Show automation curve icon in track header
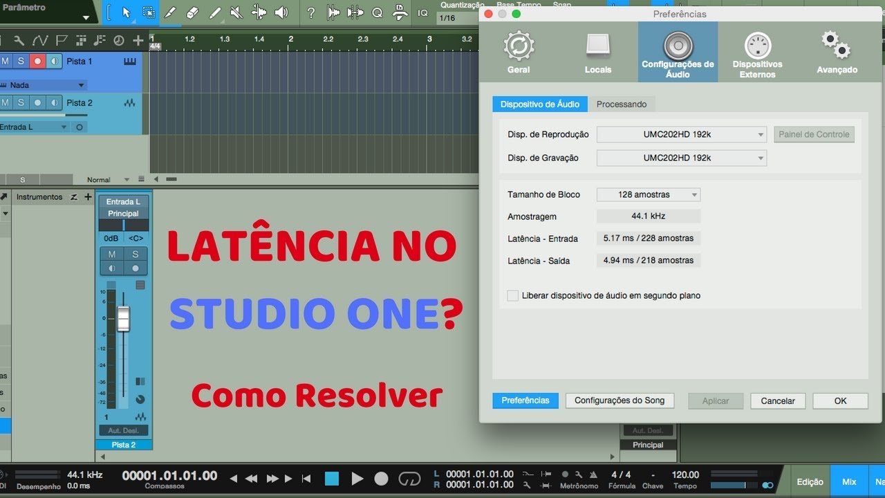885x498 pixels. click(x=40, y=40)
